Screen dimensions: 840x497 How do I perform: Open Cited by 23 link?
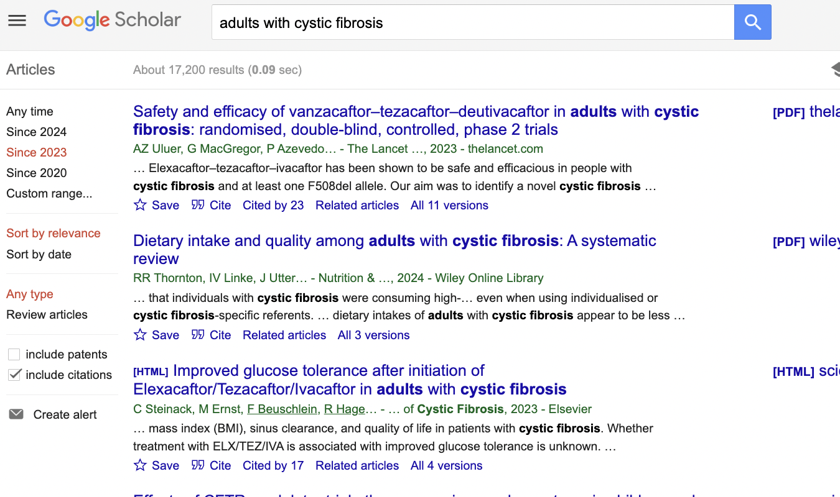[273, 205]
